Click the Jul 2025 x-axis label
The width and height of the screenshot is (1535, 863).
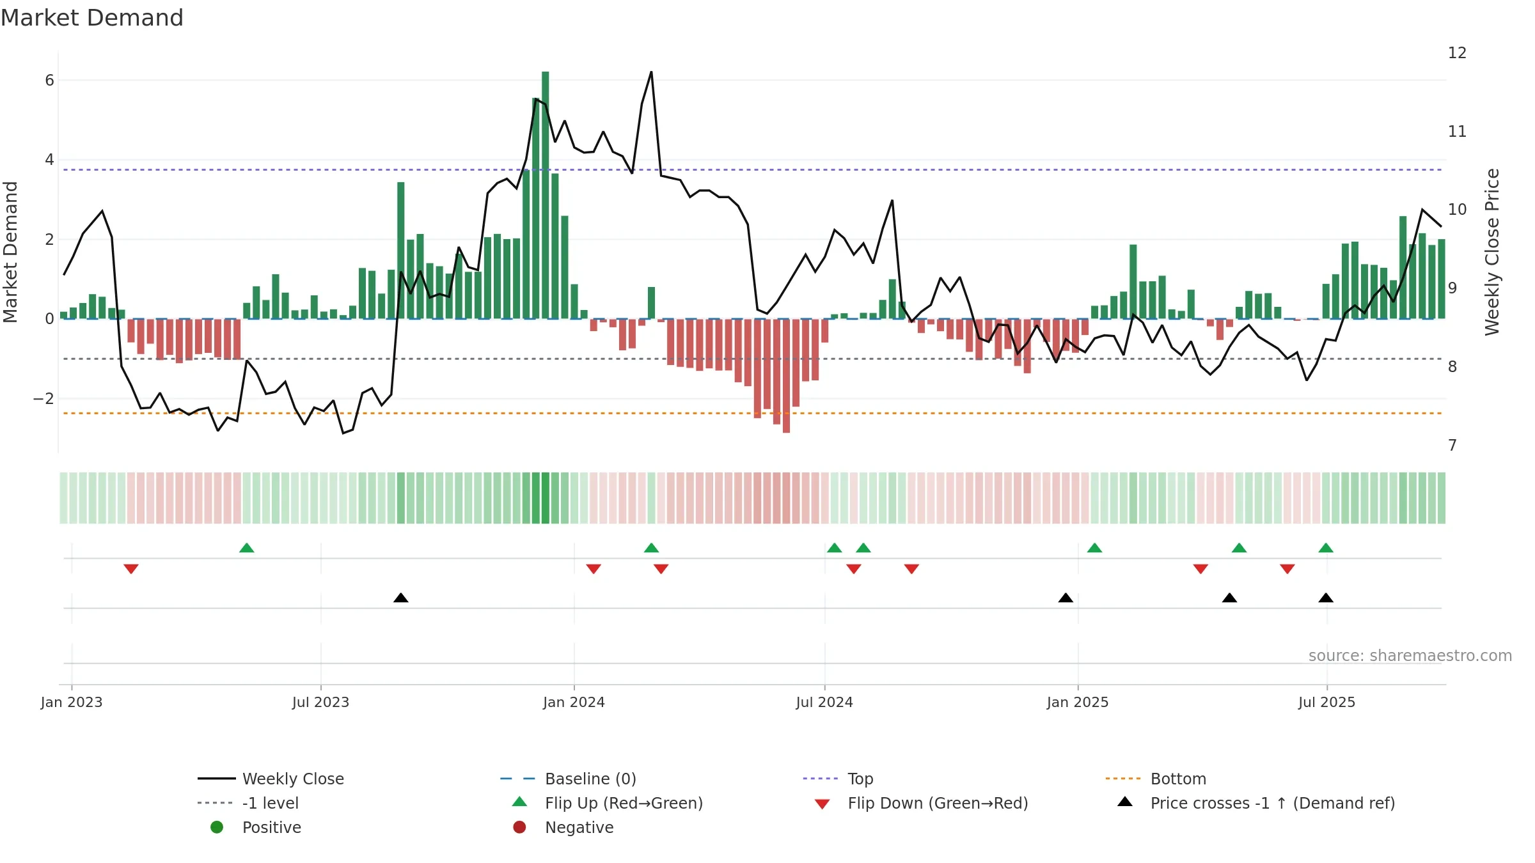pyautogui.click(x=1326, y=702)
